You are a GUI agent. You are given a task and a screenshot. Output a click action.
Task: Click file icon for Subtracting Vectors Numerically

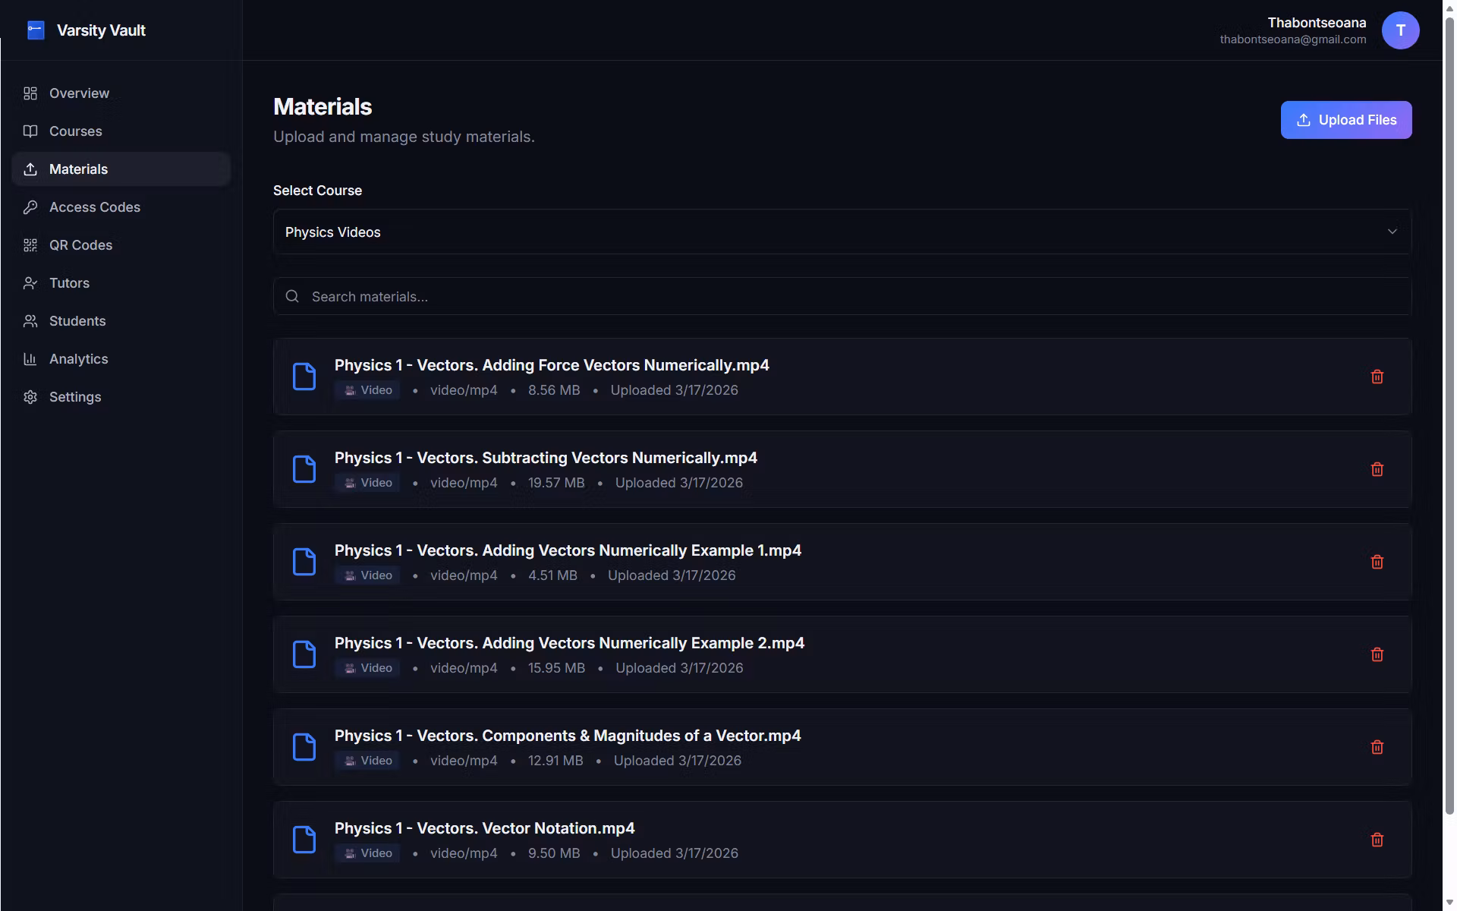click(304, 469)
